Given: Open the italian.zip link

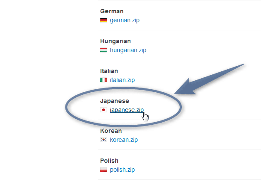Looking at the screenshot, I should tap(122, 80).
